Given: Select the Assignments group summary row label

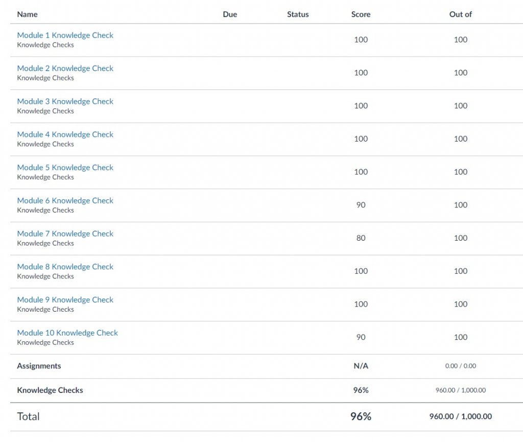Looking at the screenshot, I should point(39,366).
